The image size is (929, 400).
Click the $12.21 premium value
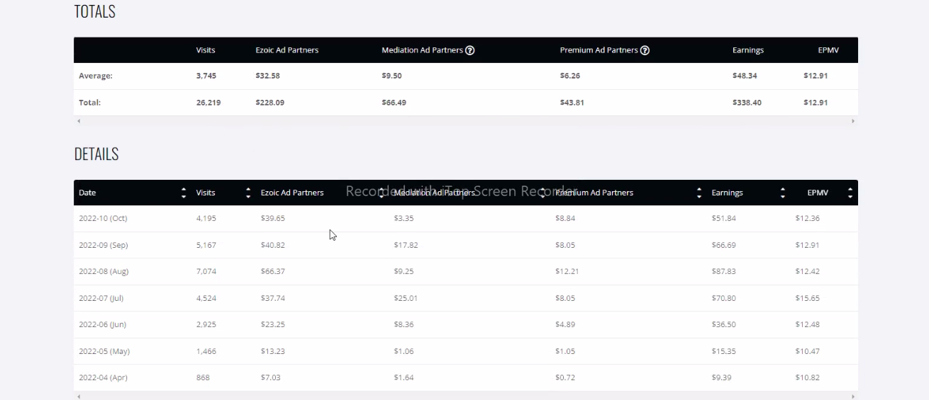pos(567,272)
